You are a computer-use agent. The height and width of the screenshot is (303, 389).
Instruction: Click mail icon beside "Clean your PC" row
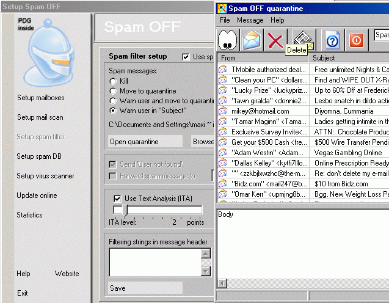[x=223, y=79]
